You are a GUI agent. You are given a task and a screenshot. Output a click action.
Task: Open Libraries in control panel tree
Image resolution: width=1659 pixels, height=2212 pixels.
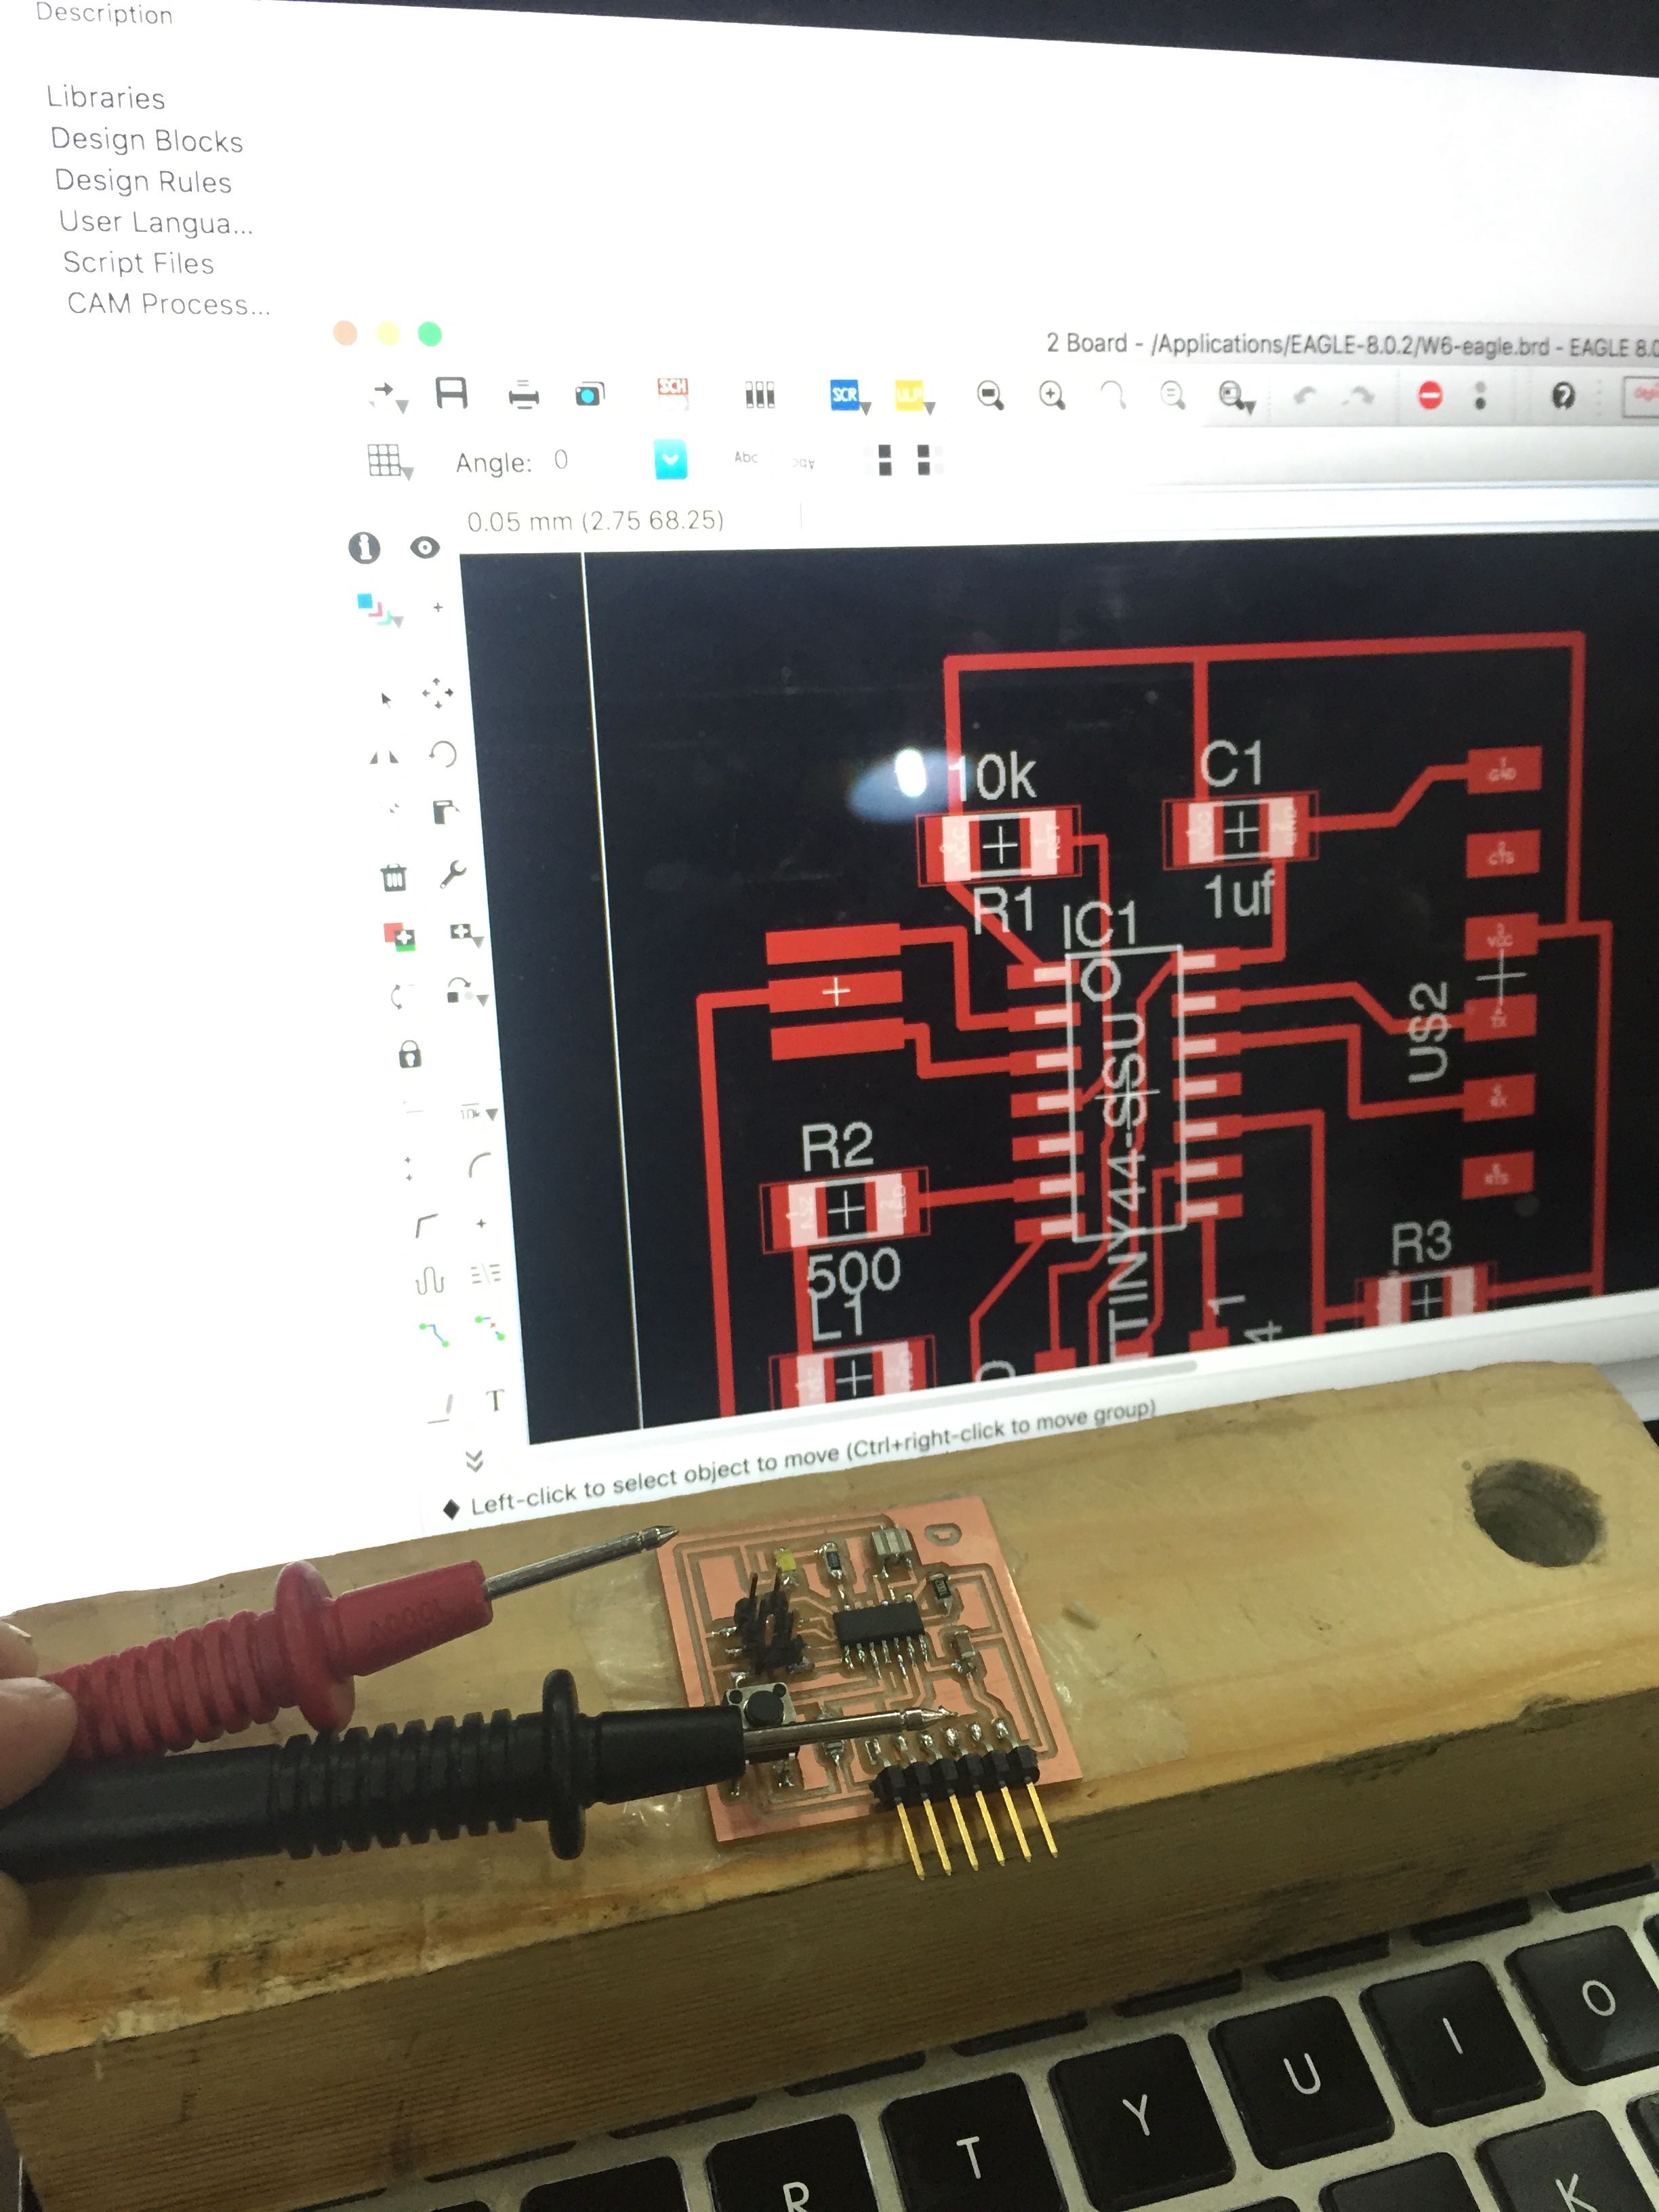point(105,98)
